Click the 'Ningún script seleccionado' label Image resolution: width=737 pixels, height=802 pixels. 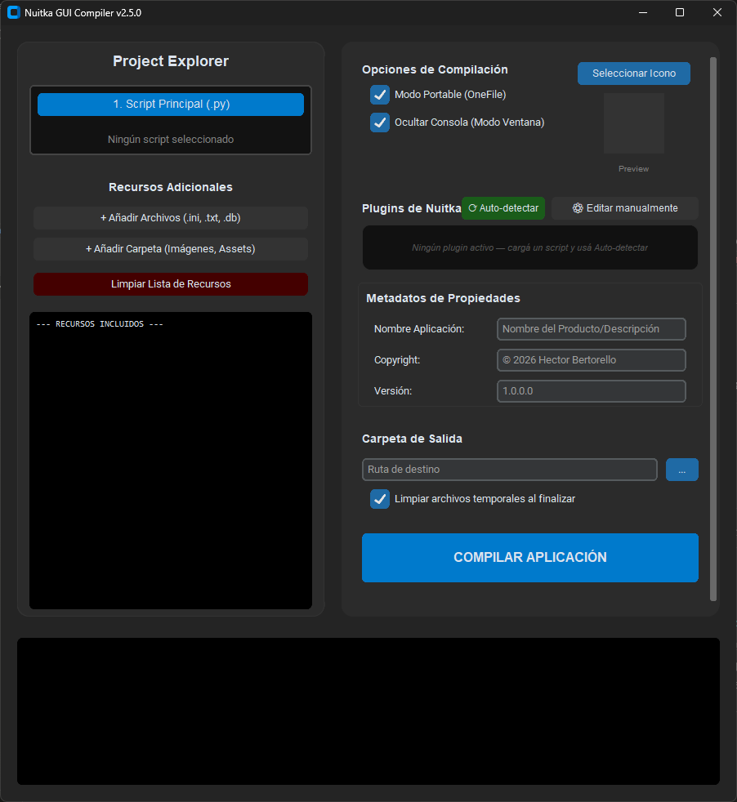(171, 140)
